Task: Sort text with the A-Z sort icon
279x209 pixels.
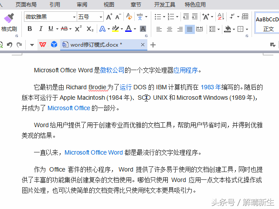Action: coord(221,17)
